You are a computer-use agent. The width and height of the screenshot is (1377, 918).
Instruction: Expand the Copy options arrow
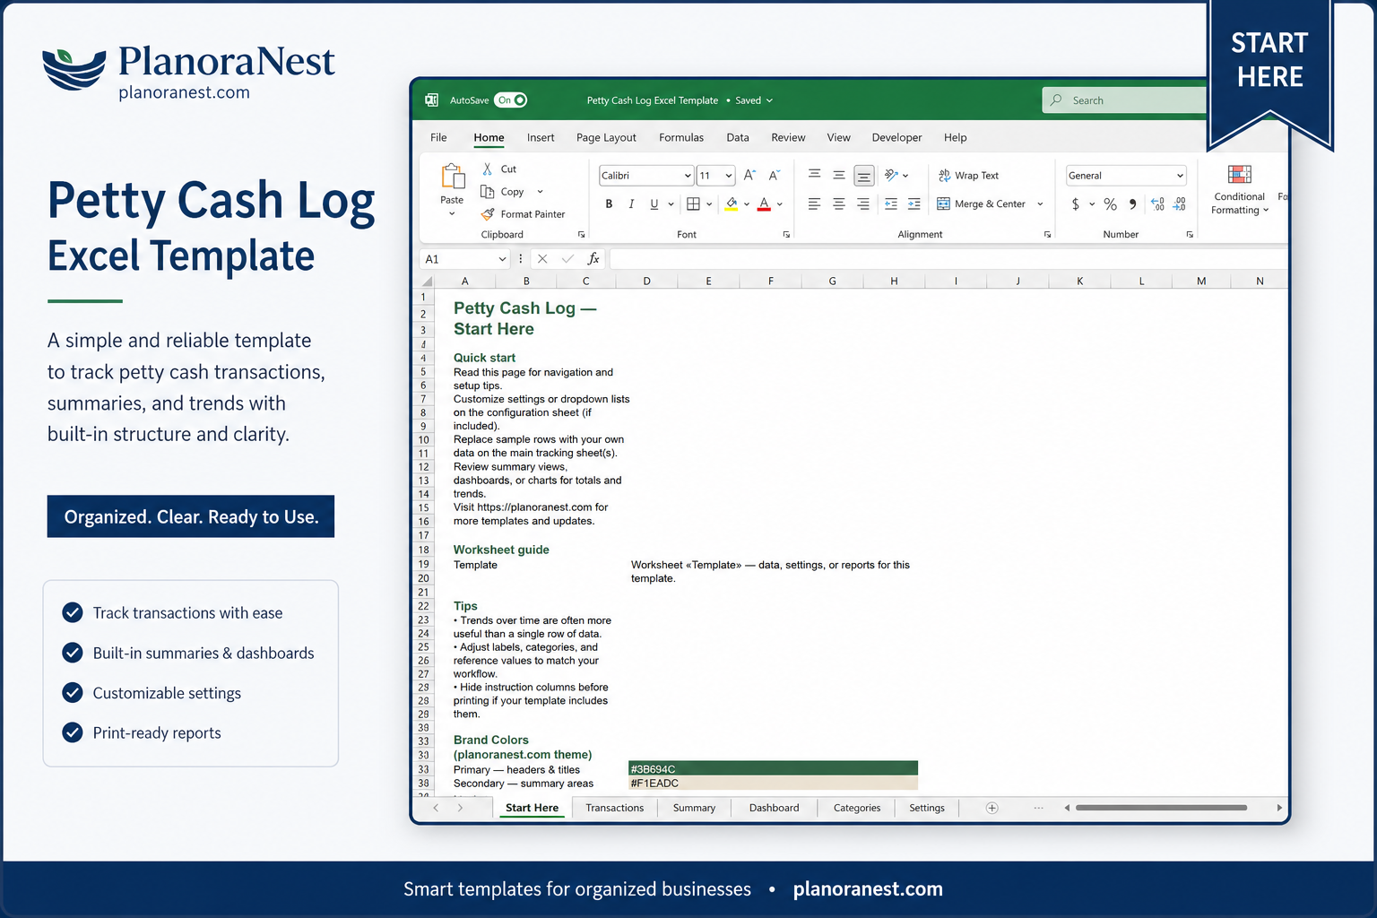540,191
